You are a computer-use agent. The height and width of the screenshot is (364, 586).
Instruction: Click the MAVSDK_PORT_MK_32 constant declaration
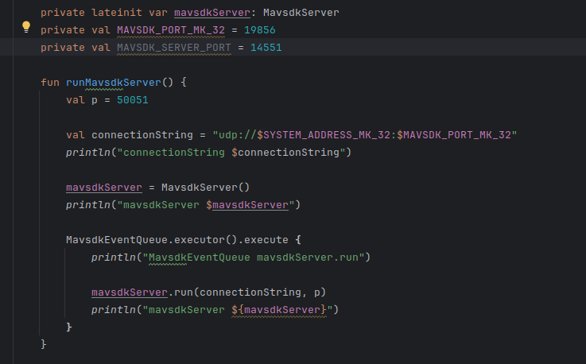[171, 30]
